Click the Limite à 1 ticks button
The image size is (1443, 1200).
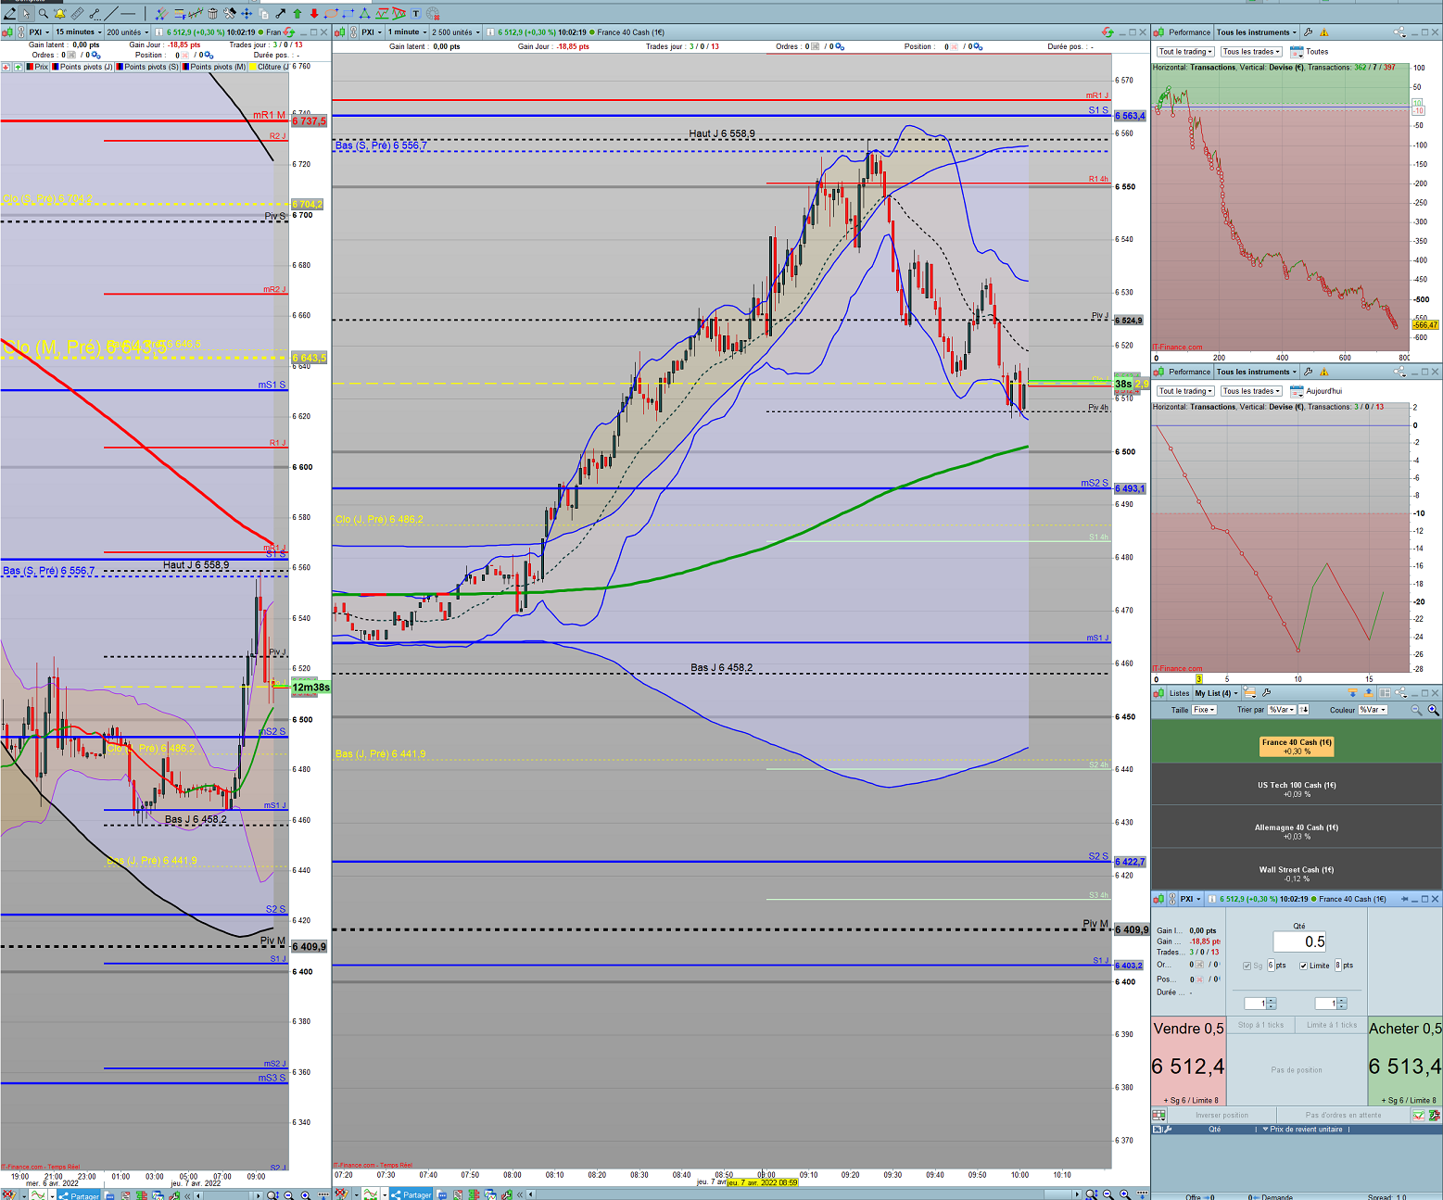coord(1331,1025)
